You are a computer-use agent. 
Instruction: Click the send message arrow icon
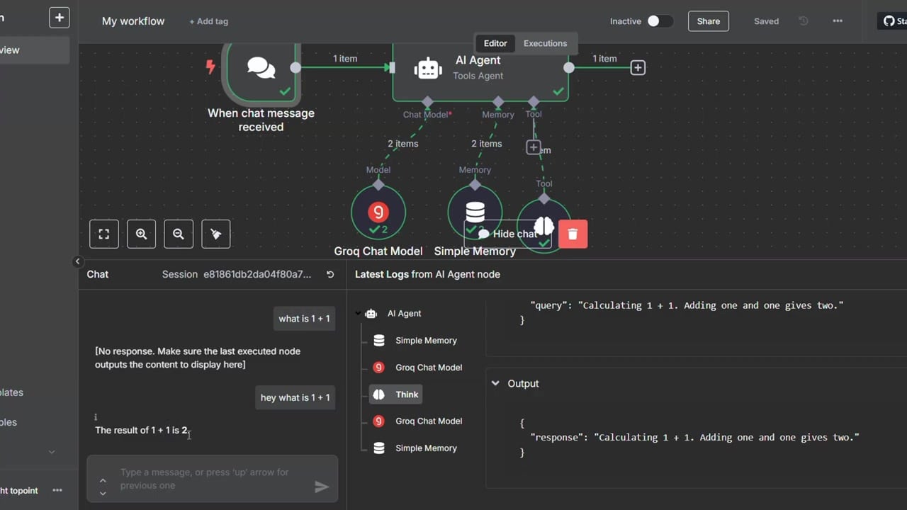coord(322,486)
